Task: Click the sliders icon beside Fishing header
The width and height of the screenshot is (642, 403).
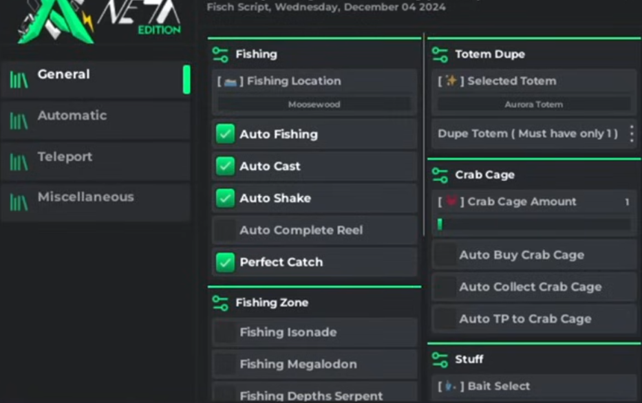Action: coord(220,54)
